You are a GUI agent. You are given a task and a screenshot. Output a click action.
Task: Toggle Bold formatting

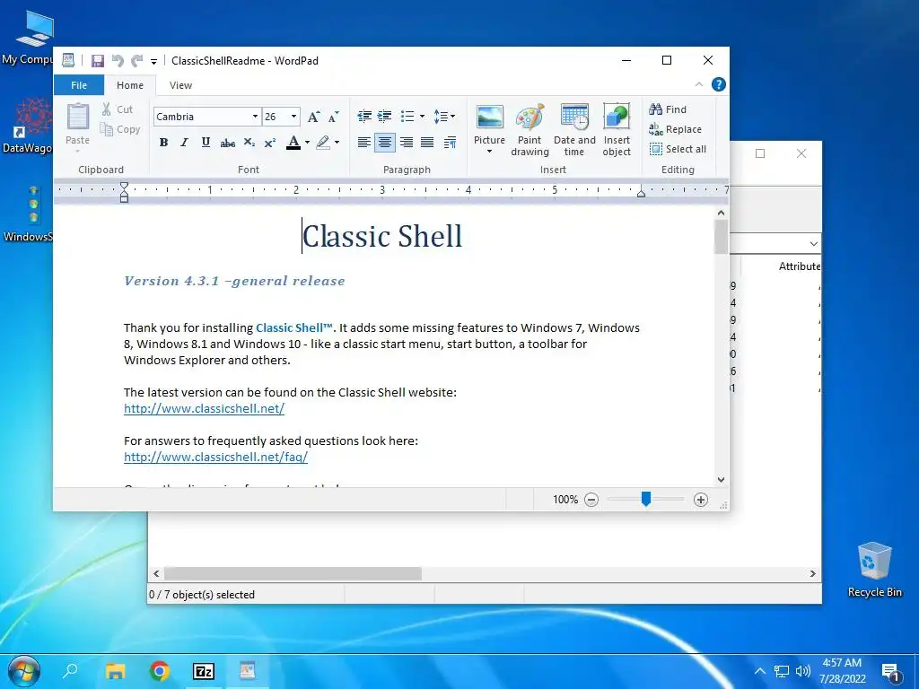pos(163,143)
